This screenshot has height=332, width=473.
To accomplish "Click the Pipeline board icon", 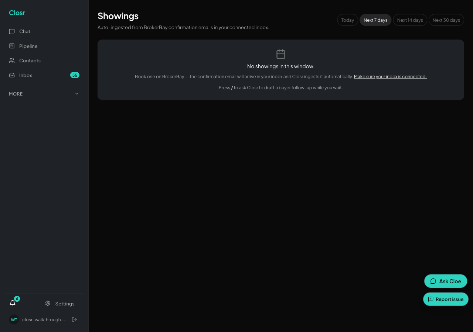I will pyautogui.click(x=12, y=46).
